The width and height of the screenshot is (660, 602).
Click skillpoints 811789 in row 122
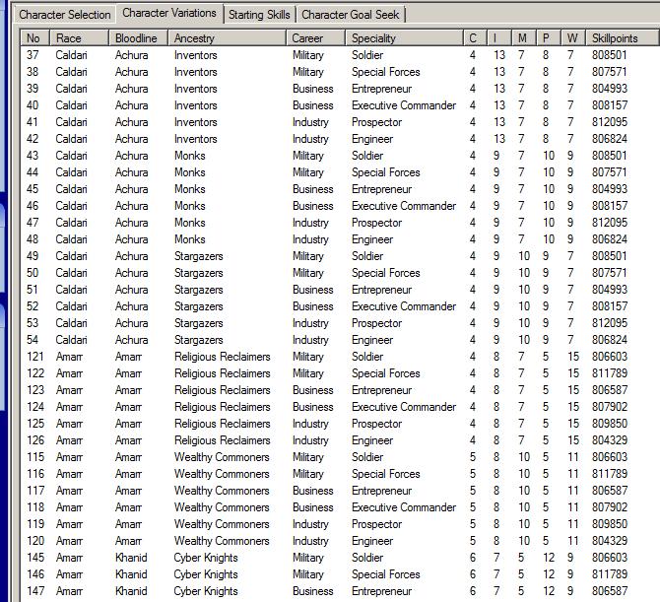(x=610, y=373)
